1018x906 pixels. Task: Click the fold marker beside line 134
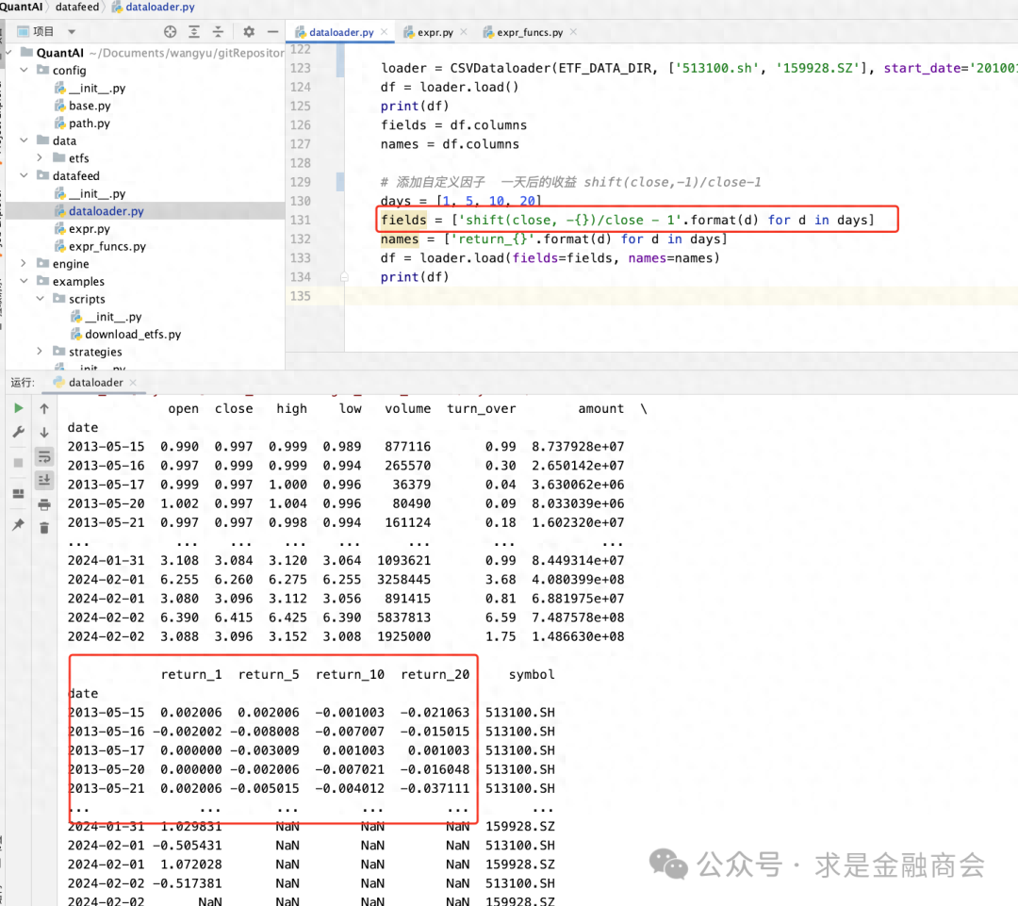(x=344, y=277)
